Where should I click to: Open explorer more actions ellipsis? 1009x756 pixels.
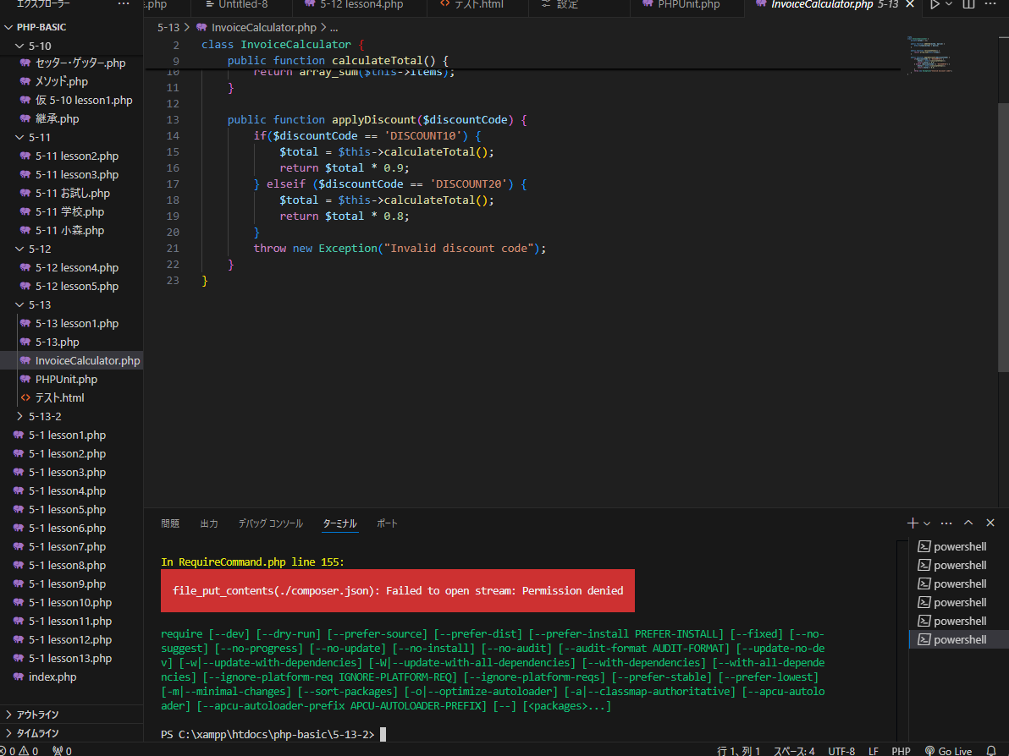click(124, 4)
